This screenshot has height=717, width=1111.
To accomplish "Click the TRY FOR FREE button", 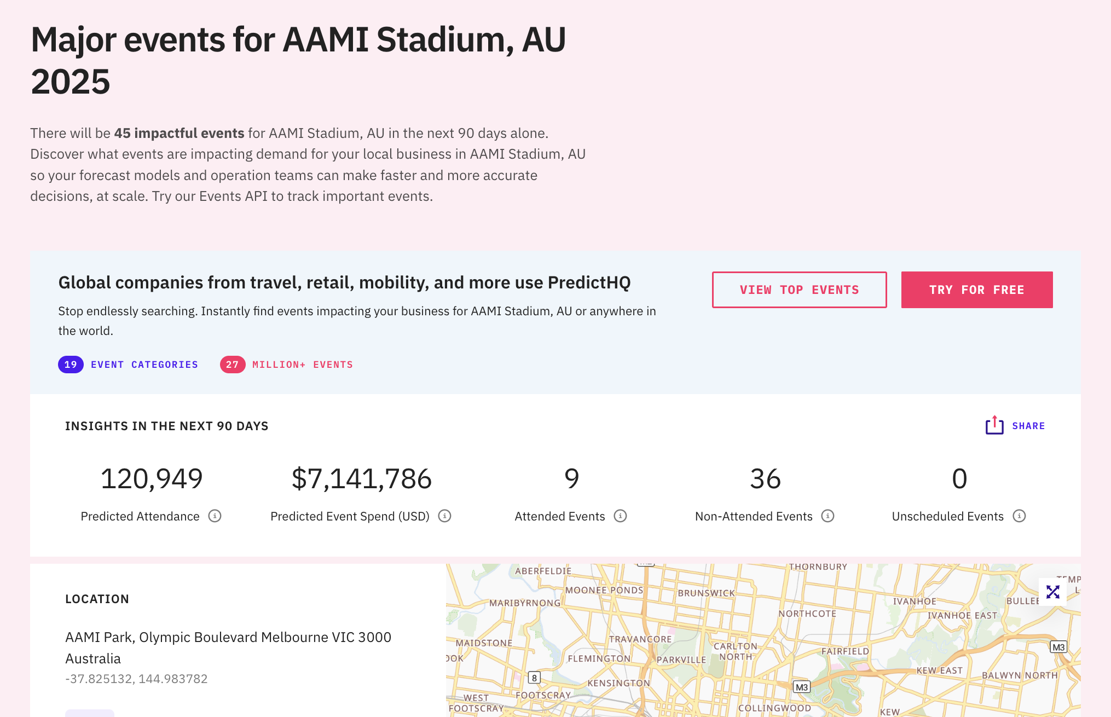I will [x=976, y=290].
